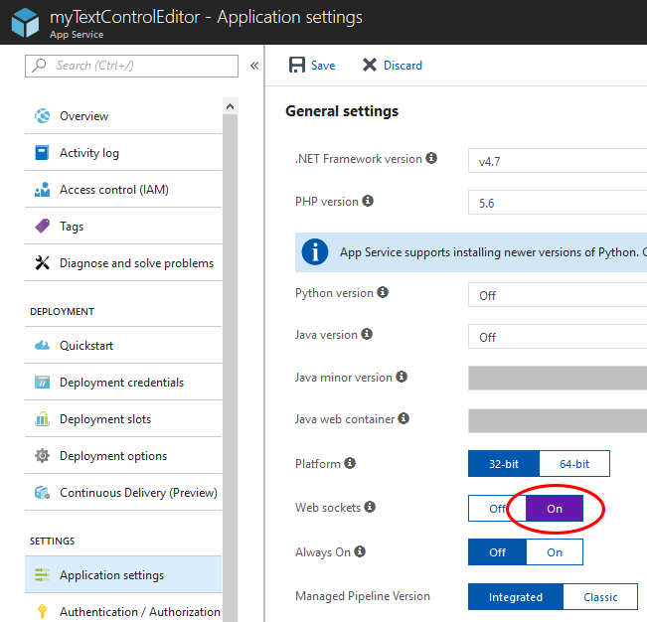Click the App Service cube icon
This screenshot has width=647, height=622.
[x=25, y=22]
